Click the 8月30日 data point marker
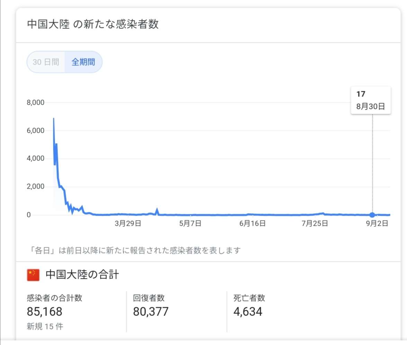 [372, 215]
